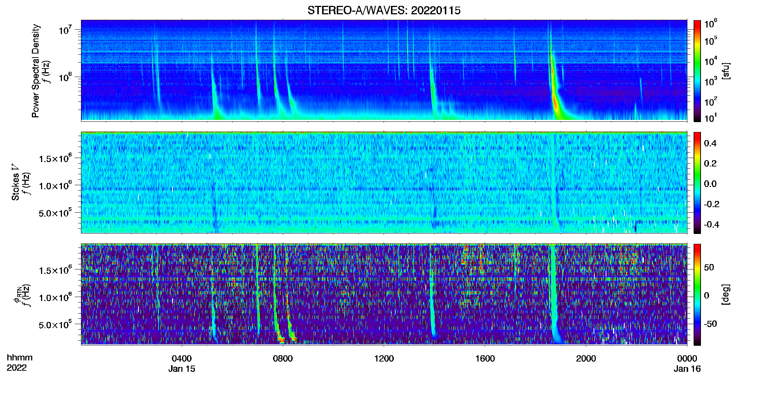Select the 1200 time tick label

click(384, 358)
